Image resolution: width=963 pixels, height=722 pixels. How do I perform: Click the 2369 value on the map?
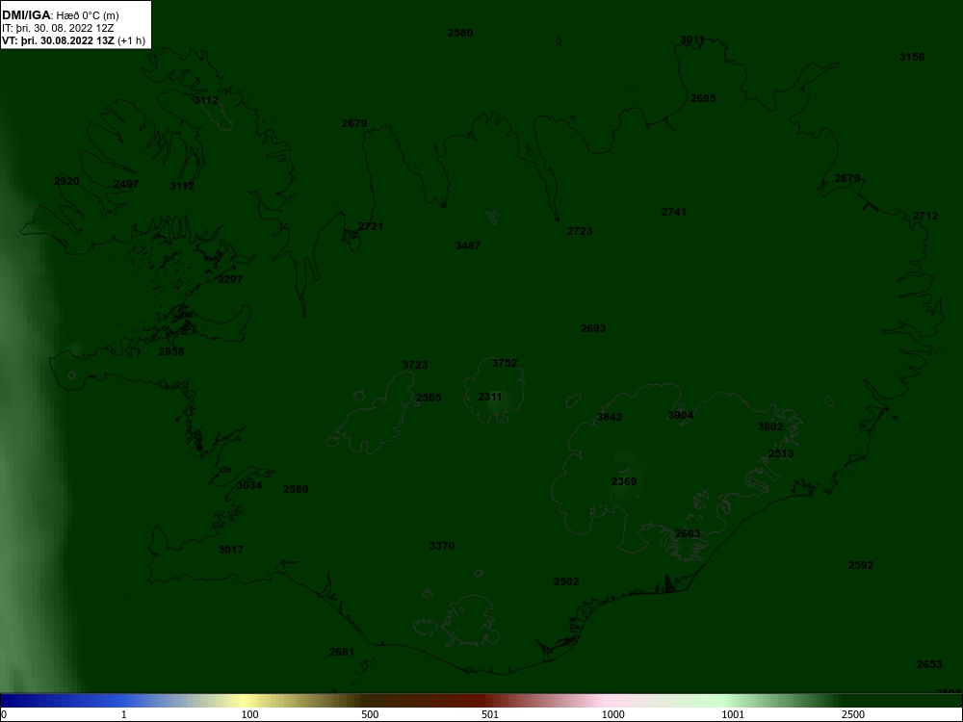[624, 482]
